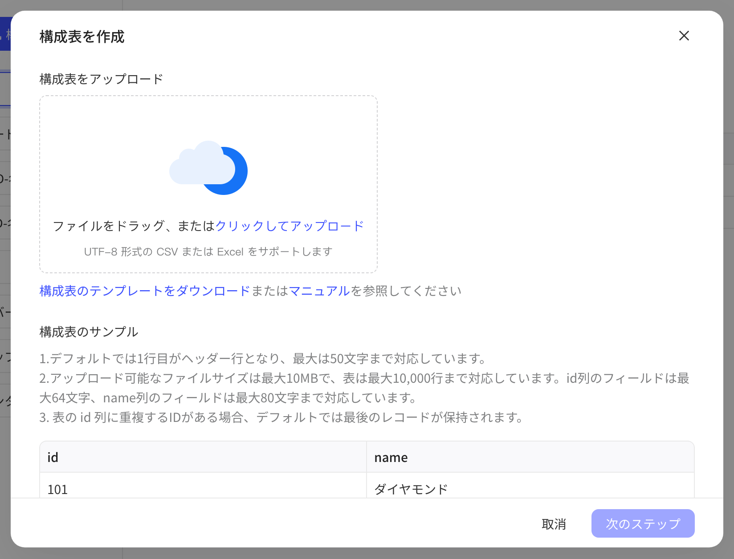Open 構成表のテンプレートをダウンロード link
Viewport: 734px width, 559px height.
coord(145,291)
